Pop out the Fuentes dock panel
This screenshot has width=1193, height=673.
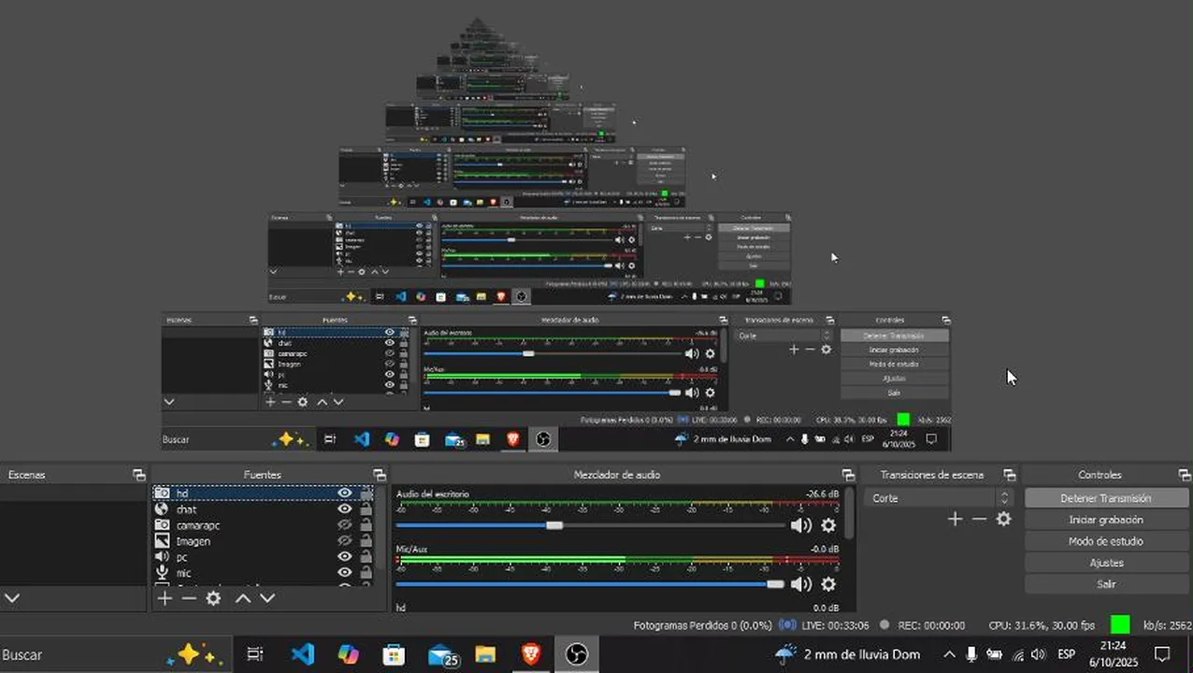(379, 475)
